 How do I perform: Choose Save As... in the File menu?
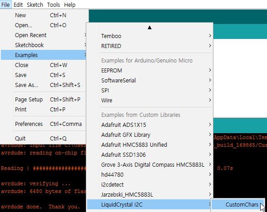[x=44, y=85]
